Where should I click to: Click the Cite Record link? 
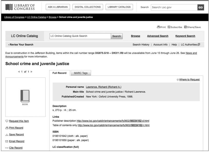16,148
